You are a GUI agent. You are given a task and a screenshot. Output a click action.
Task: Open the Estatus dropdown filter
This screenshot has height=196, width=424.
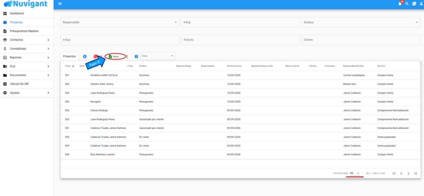361,22
